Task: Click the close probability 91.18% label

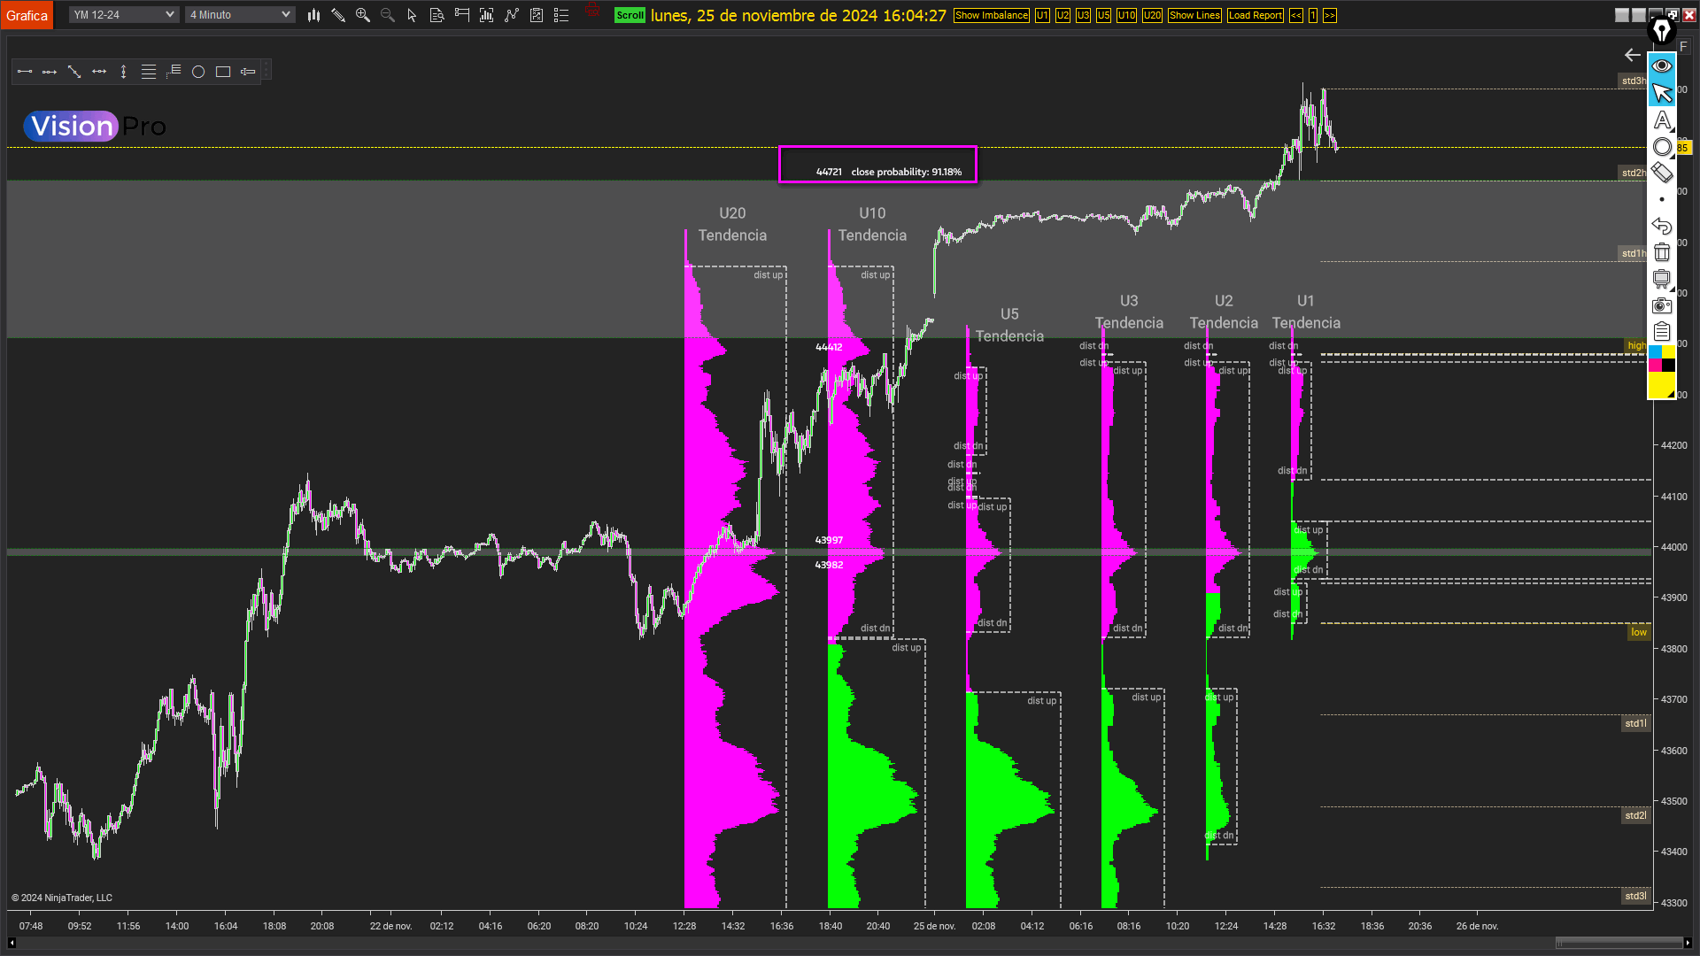Action: (x=906, y=172)
